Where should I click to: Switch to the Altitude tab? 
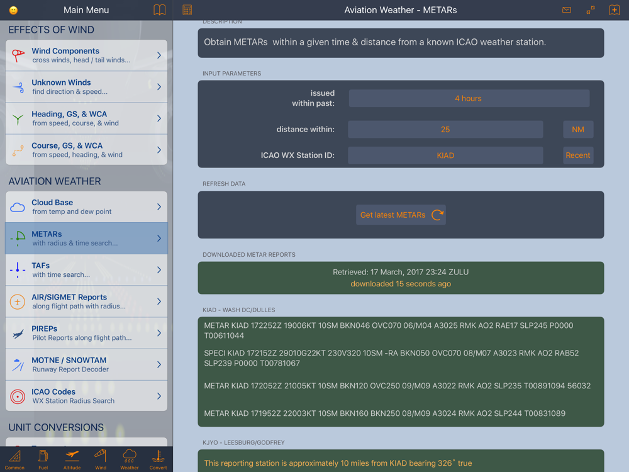[x=72, y=459]
